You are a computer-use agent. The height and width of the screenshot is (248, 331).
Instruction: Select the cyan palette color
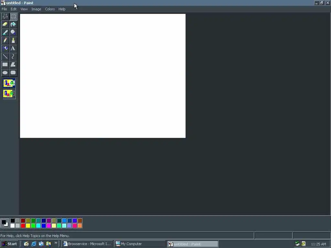38,226
